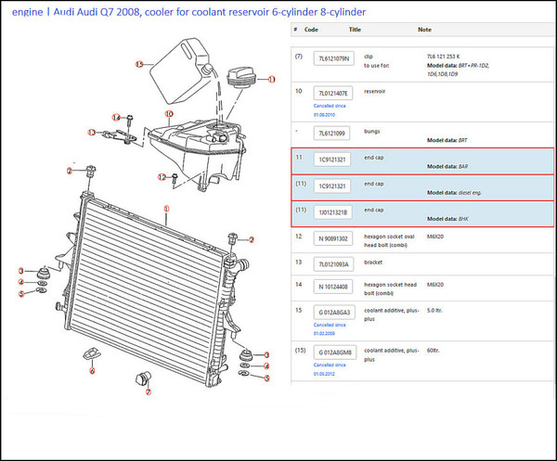This screenshot has height=461, width=557.
Task: Click callout 15 beside the coolant jug
Action: [x=138, y=65]
